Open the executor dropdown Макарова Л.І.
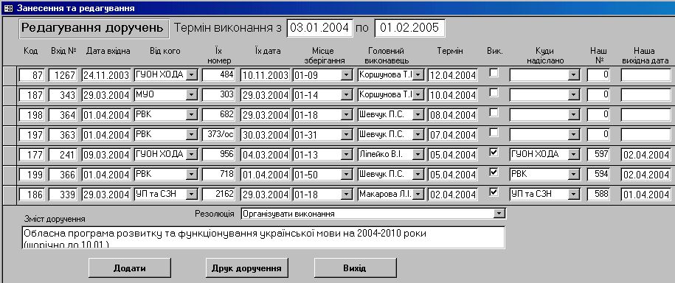The width and height of the screenshot is (675, 283). [418, 194]
